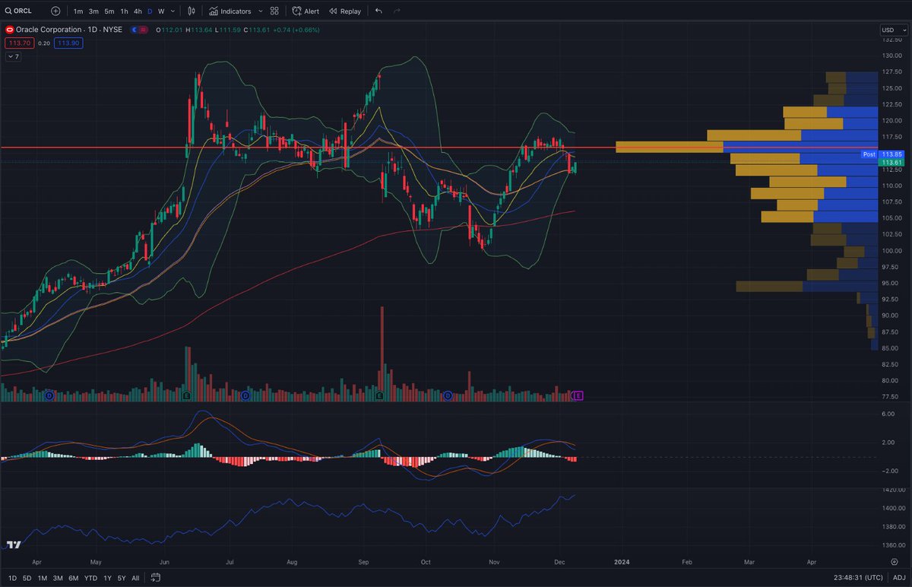Click the Oracle logo icon in legend
Viewport: 912px width, 587px height.
[10, 30]
